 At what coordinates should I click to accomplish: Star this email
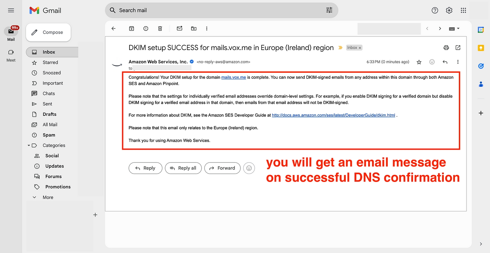coord(419,62)
